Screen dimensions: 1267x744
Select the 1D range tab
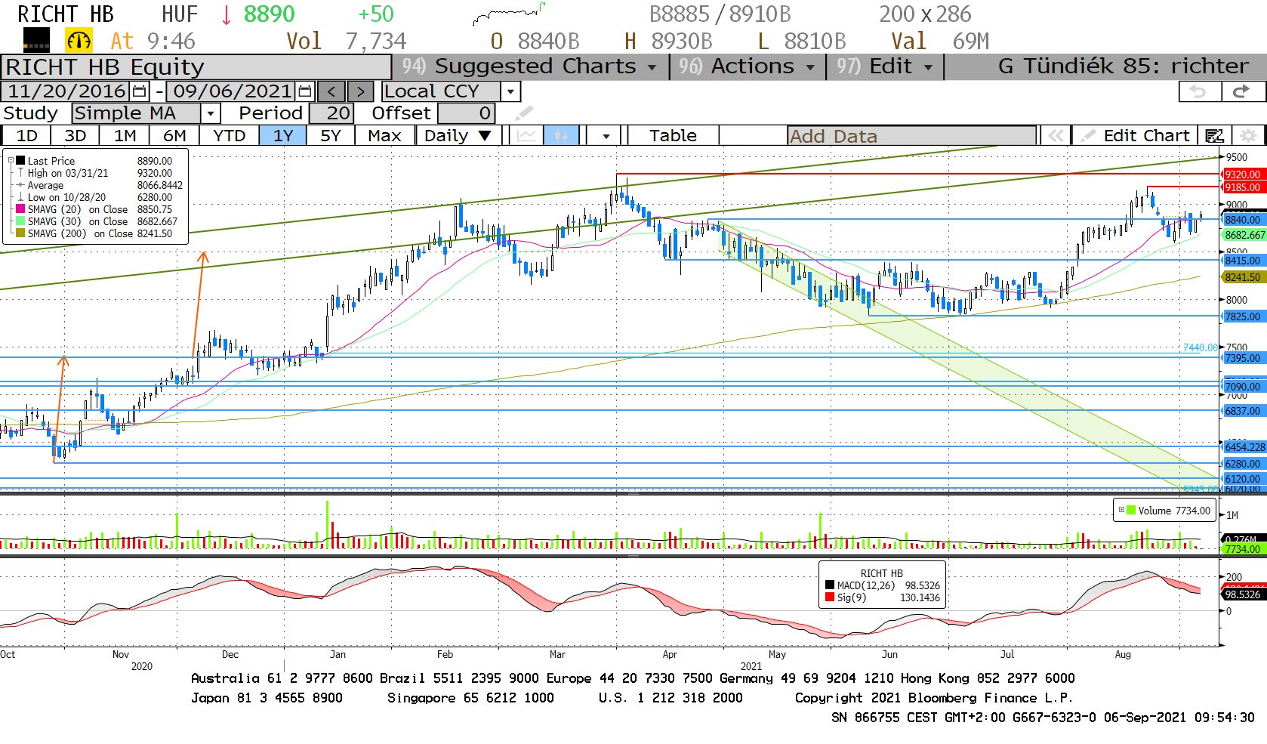coord(26,136)
